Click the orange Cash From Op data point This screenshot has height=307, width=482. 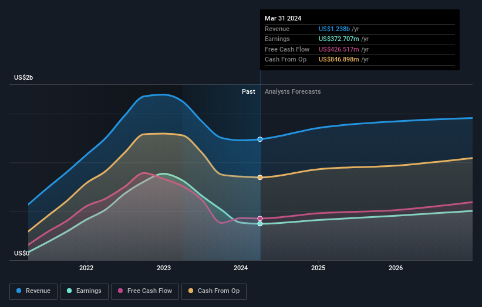coord(260,178)
